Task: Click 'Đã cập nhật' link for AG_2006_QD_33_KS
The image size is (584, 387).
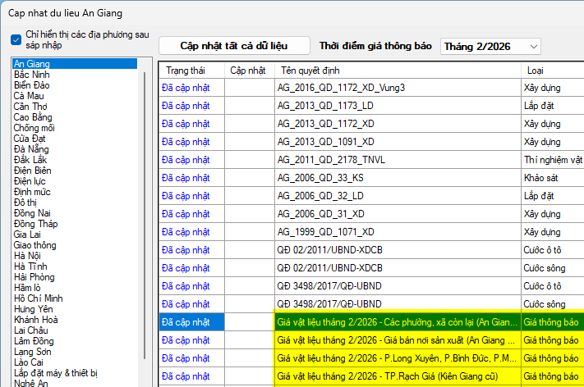Action: pos(186,178)
